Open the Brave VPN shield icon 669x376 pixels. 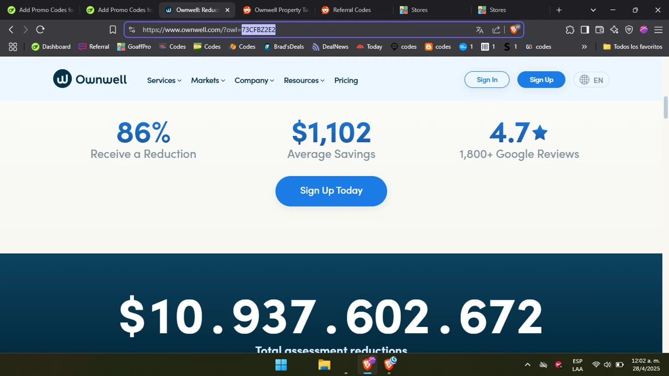629,29
